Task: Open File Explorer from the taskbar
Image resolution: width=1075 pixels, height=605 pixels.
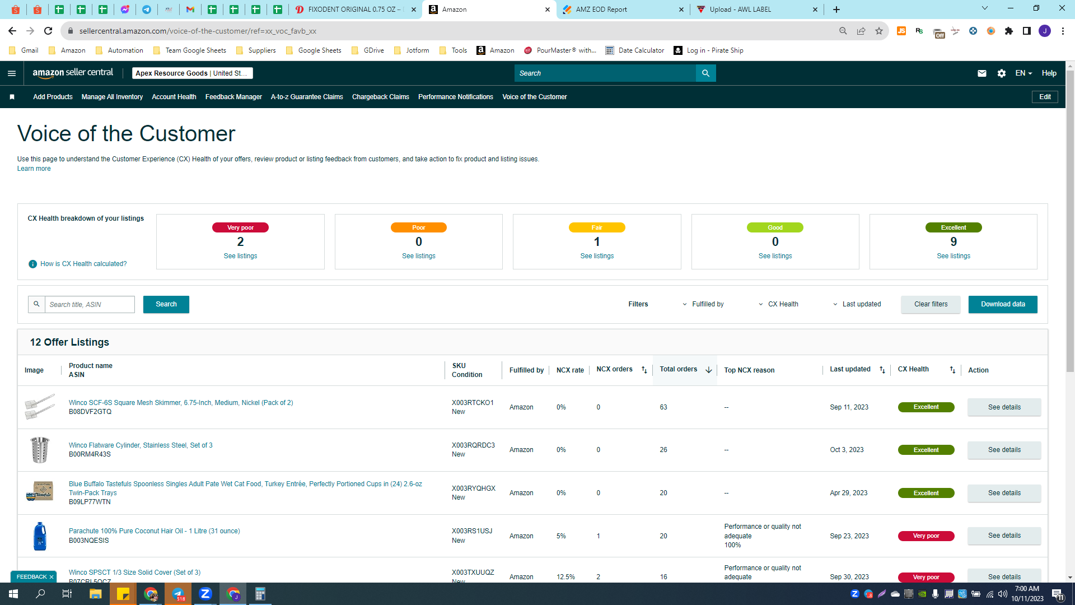Action: point(95,594)
